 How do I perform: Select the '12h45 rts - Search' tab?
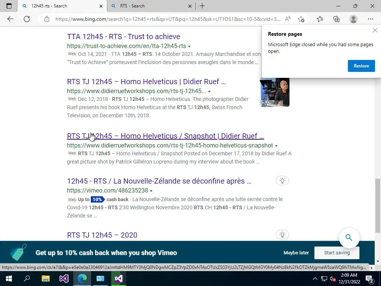[62, 6]
